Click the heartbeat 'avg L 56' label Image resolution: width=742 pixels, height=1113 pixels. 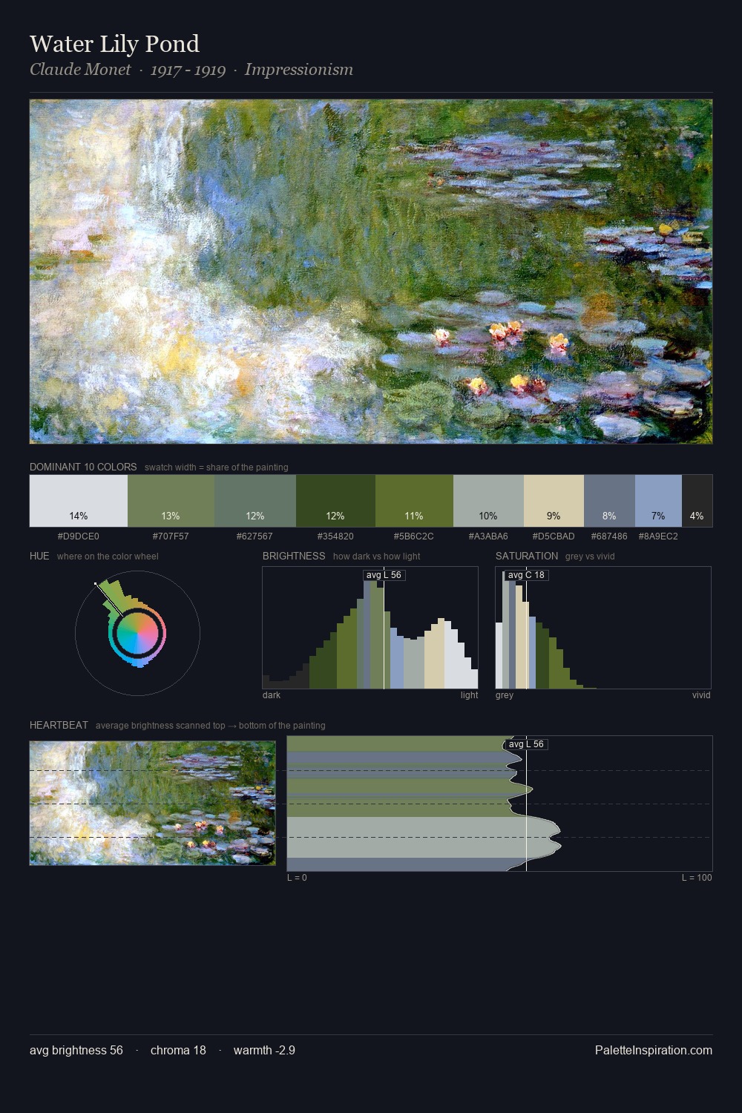[x=526, y=744]
